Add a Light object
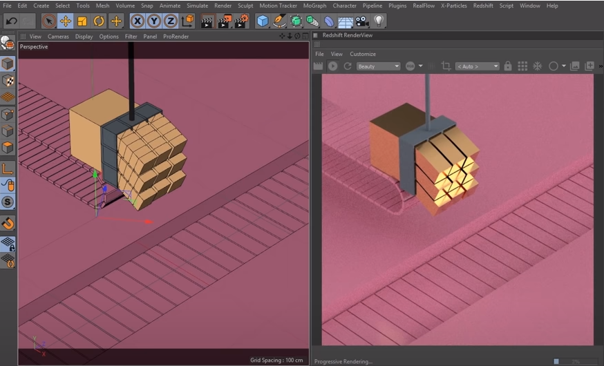The height and width of the screenshot is (366, 604). (379, 21)
